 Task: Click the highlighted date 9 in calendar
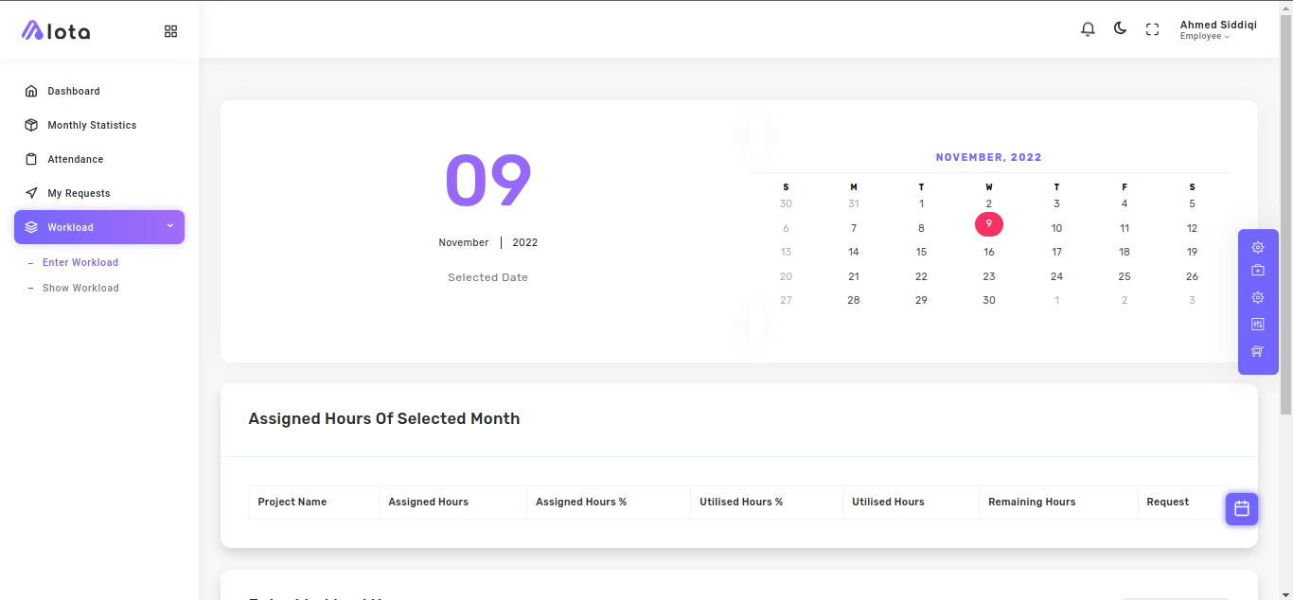(x=988, y=224)
